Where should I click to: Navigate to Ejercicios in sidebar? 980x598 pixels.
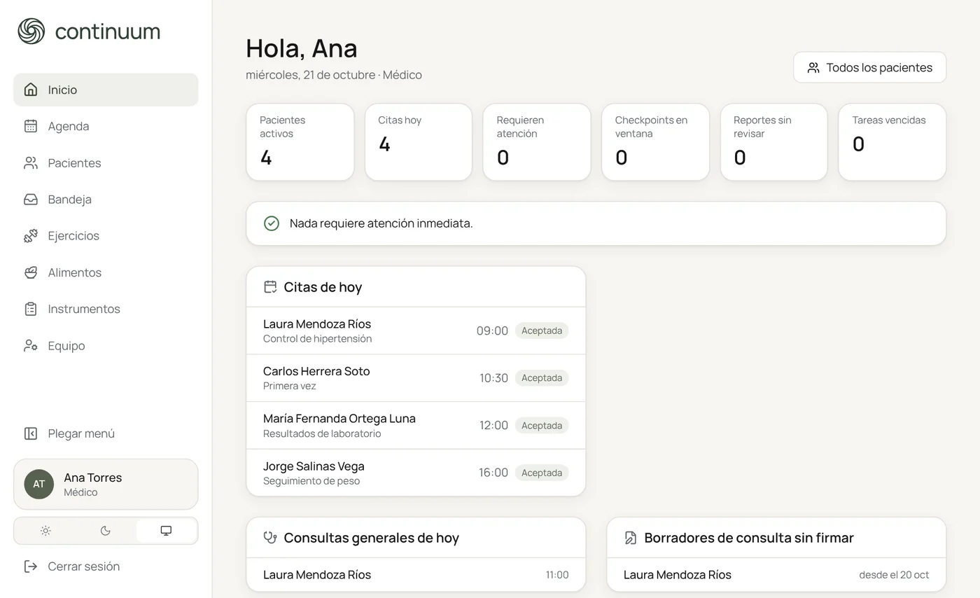point(106,235)
